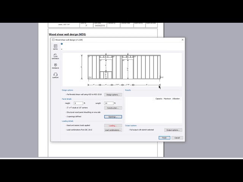Click the Output options section label
Viewport: 243px width, 182px height.
coord(131,126)
